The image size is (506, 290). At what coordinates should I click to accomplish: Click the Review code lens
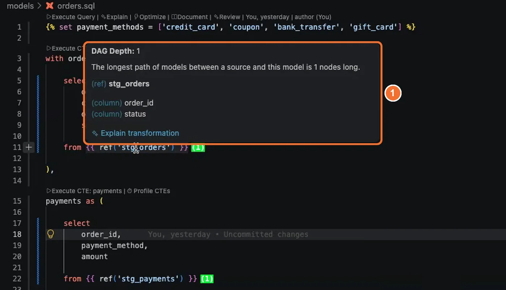pos(227,17)
